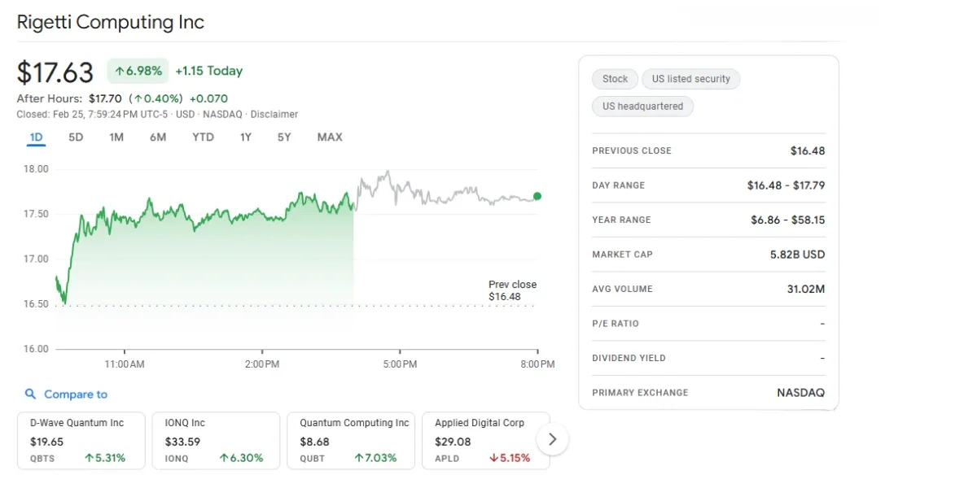Screen dimensions: 977x488
Task: Open the IONQ Inc stock card
Action: point(216,440)
